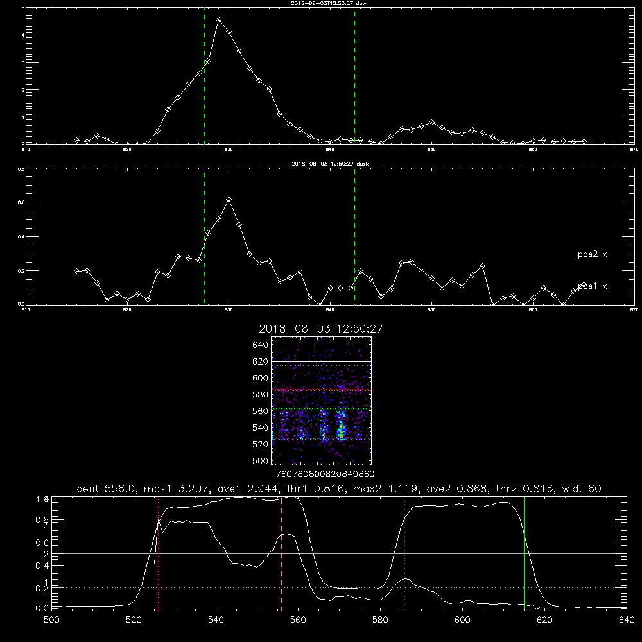Image resolution: width=642 pixels, height=642 pixels.
Task: Click the "pos1 x" label
Action: click(x=592, y=286)
